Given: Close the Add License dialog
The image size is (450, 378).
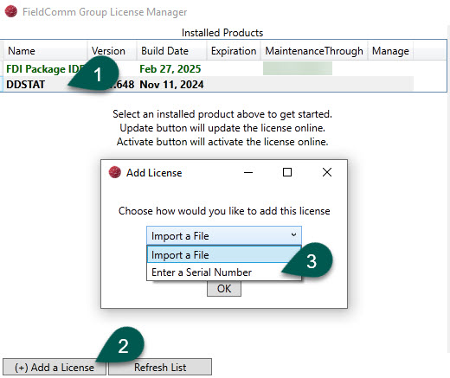Looking at the screenshot, I should 327,172.
